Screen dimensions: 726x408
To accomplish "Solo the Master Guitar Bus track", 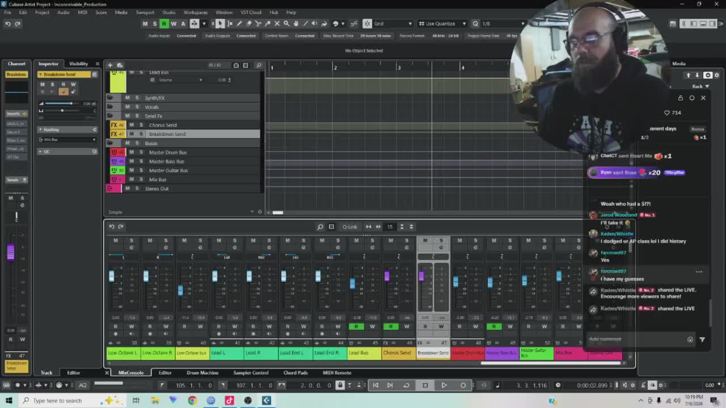I will coord(141,170).
